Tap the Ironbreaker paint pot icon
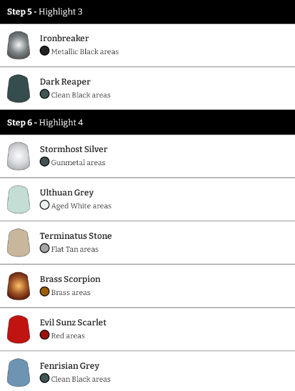The height and width of the screenshot is (391, 295). coord(19,45)
